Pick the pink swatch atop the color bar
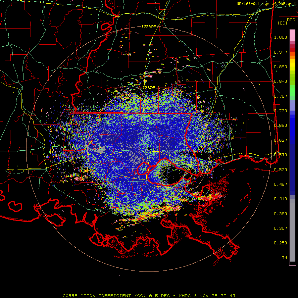The height and width of the screenshot is (298, 298). tap(292, 35)
